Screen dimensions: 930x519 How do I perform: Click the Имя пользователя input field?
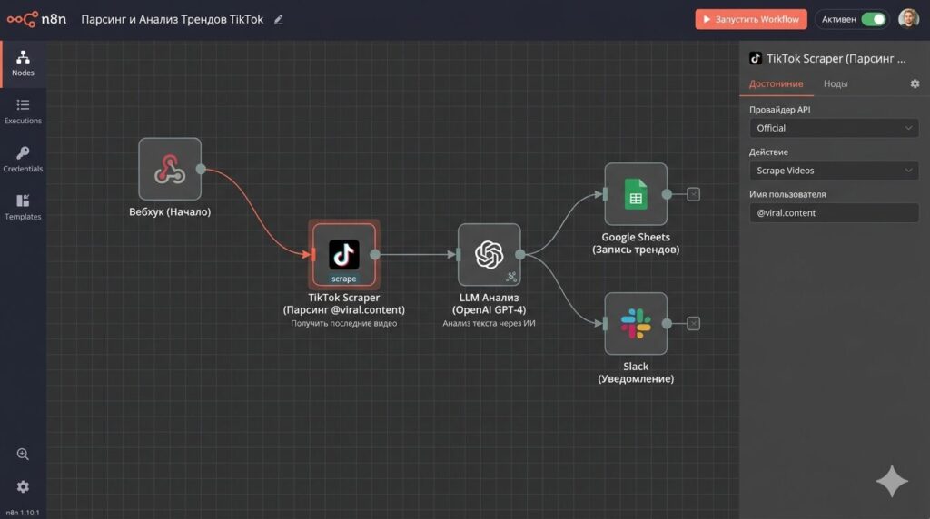pyautogui.click(x=834, y=212)
